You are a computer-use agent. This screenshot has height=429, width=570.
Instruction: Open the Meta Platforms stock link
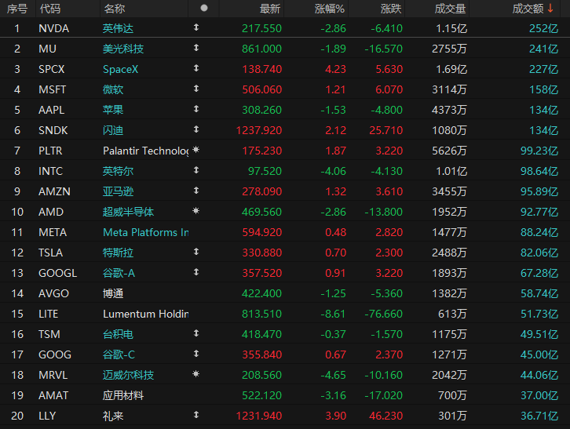coord(146,232)
